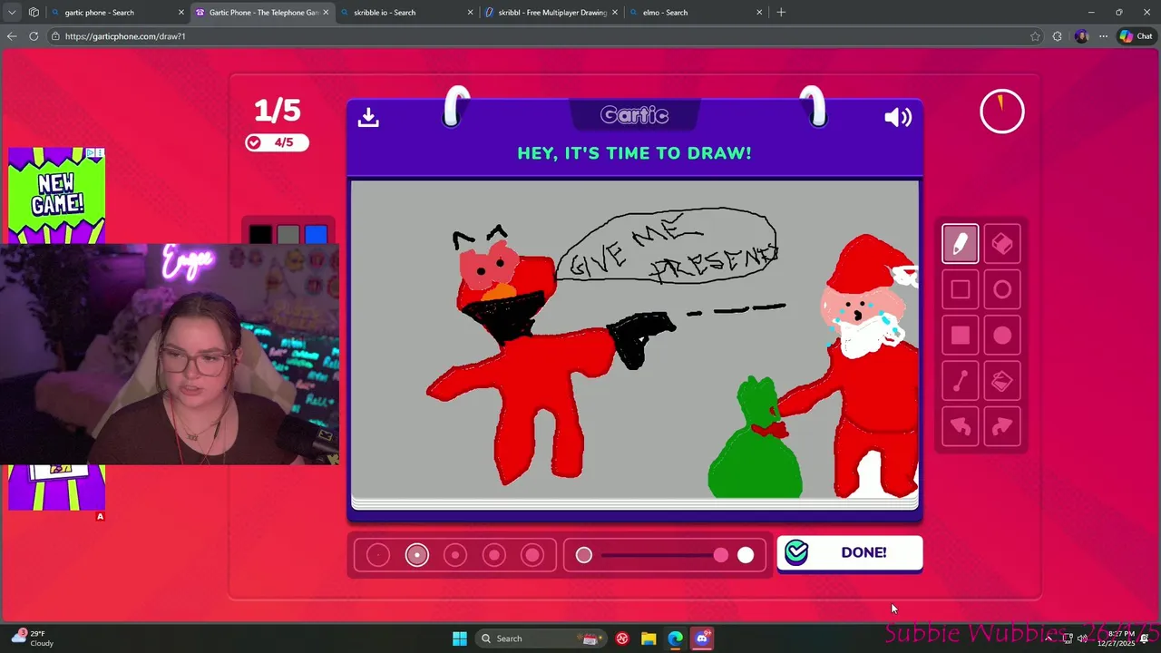Select the pencil drawing tool
Image resolution: width=1161 pixels, height=653 pixels.
[960, 244]
